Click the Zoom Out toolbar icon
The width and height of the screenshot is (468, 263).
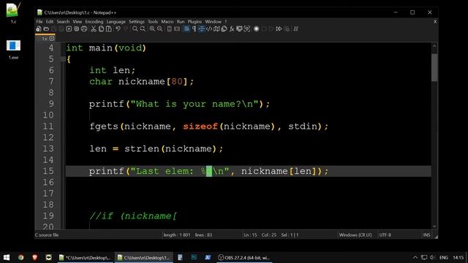(x=160, y=29)
